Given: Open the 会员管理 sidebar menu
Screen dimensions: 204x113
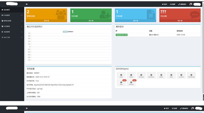Looking at the screenshot, I should (12, 26).
